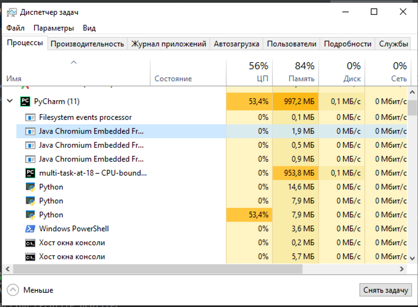418x307 pixels.
Task: Click the PyCharm group icon
Action: pyautogui.click(x=25, y=102)
